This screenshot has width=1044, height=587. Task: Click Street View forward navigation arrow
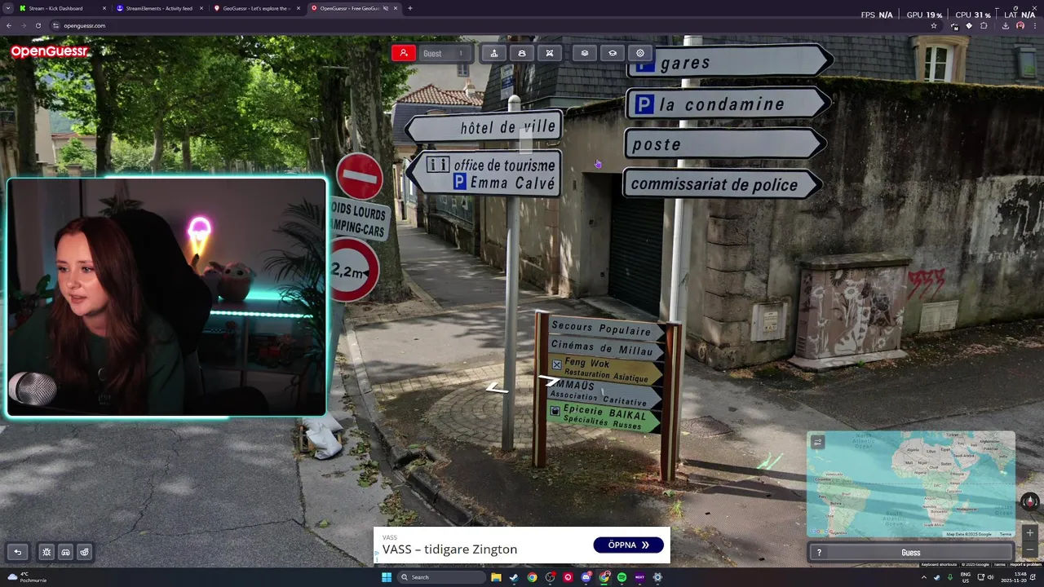[x=550, y=380]
